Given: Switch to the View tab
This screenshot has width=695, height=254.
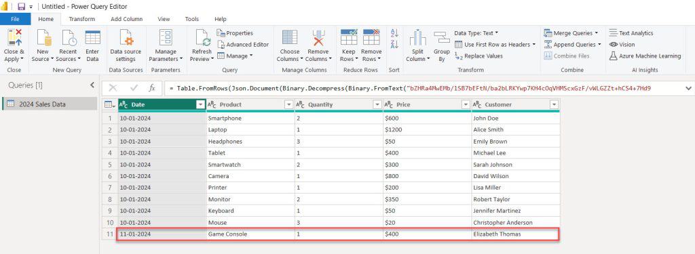Looking at the screenshot, I should [x=164, y=19].
